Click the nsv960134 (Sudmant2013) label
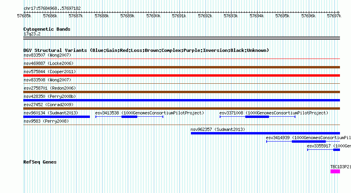This screenshot has height=193, width=351. pos(51,113)
